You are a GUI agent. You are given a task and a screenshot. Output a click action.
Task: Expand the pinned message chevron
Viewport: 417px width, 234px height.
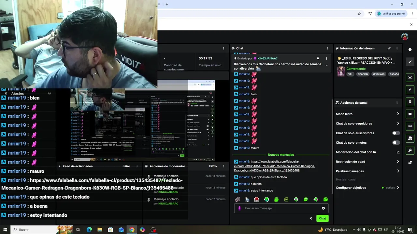tap(326, 65)
